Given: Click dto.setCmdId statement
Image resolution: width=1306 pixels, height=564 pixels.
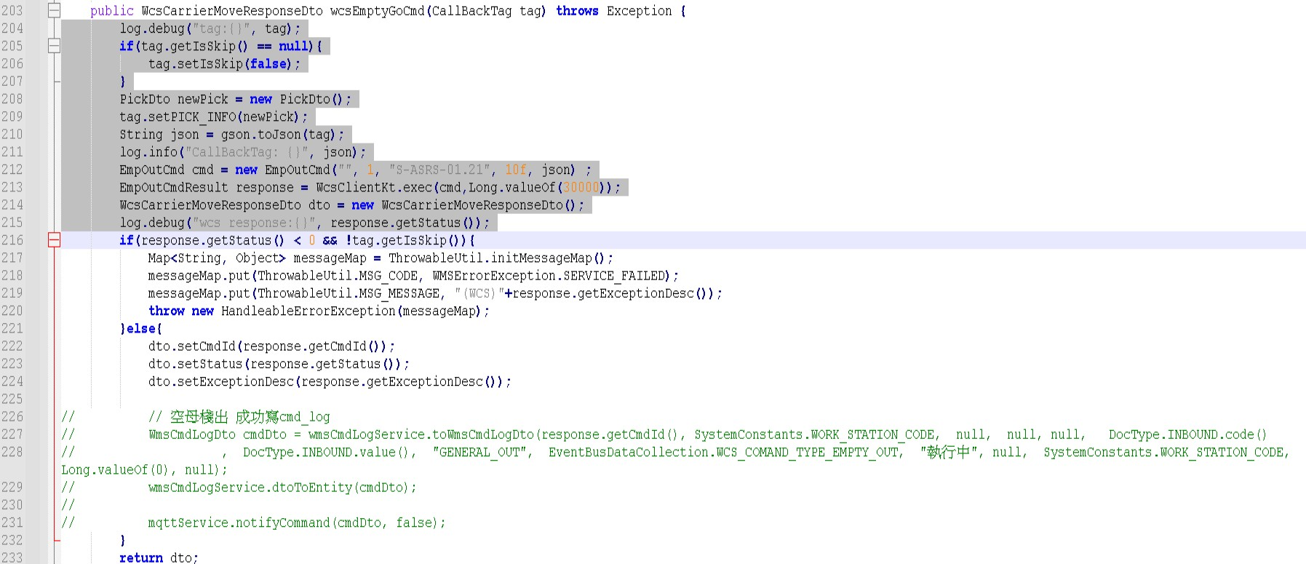Looking at the screenshot, I should [271, 346].
